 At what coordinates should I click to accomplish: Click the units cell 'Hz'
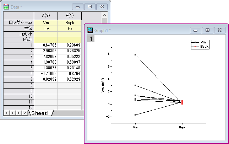70,28
